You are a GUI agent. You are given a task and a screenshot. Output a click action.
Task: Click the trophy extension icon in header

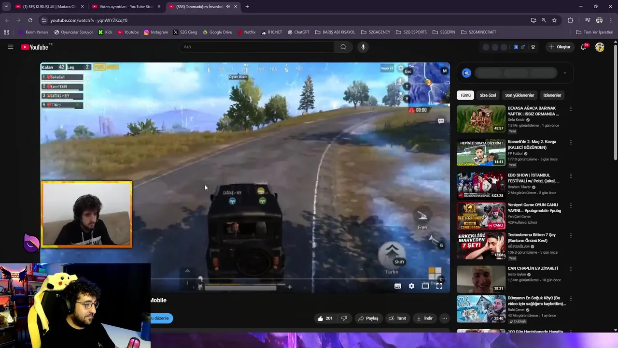tap(533, 47)
